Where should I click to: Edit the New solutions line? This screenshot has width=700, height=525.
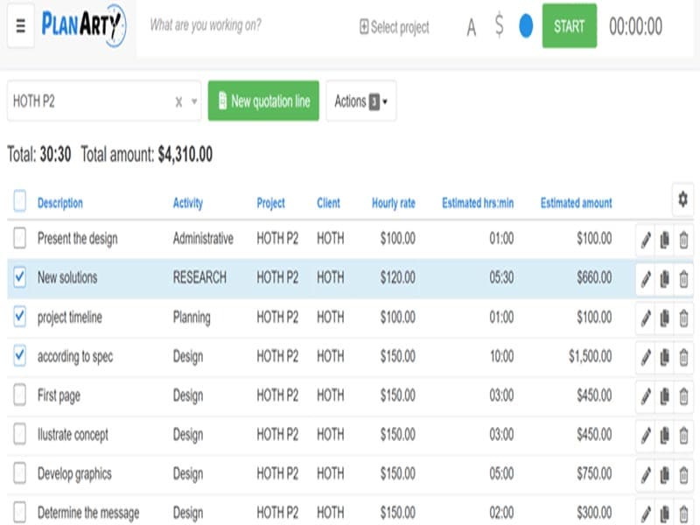click(x=646, y=279)
